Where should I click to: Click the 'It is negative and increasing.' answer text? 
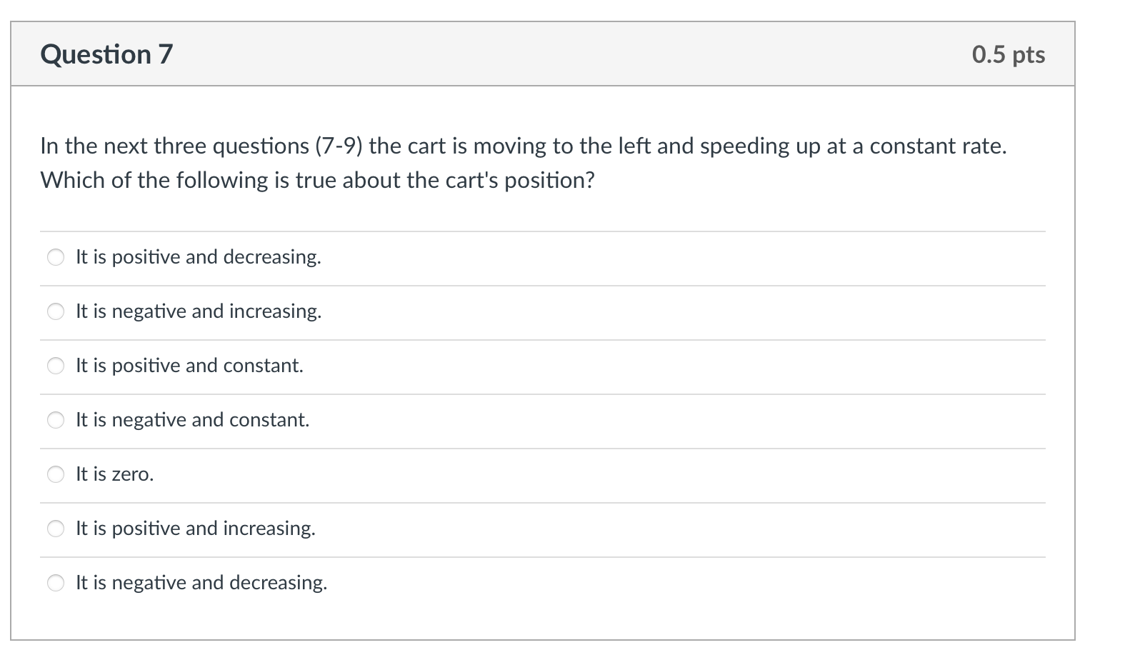pos(199,311)
